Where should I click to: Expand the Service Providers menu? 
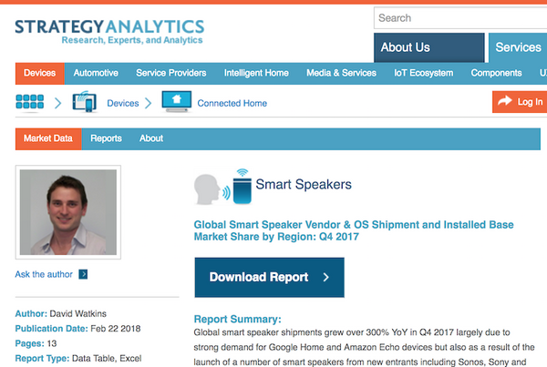pos(170,73)
